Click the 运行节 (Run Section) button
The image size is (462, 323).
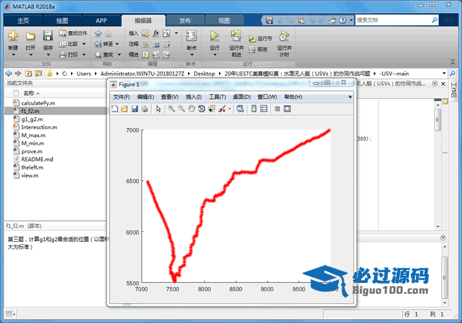click(260, 39)
